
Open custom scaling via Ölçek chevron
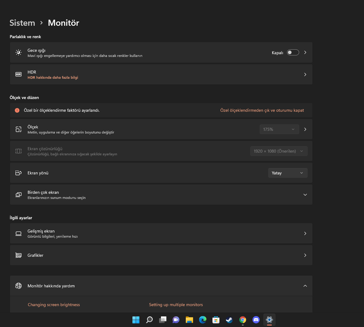(x=305, y=129)
